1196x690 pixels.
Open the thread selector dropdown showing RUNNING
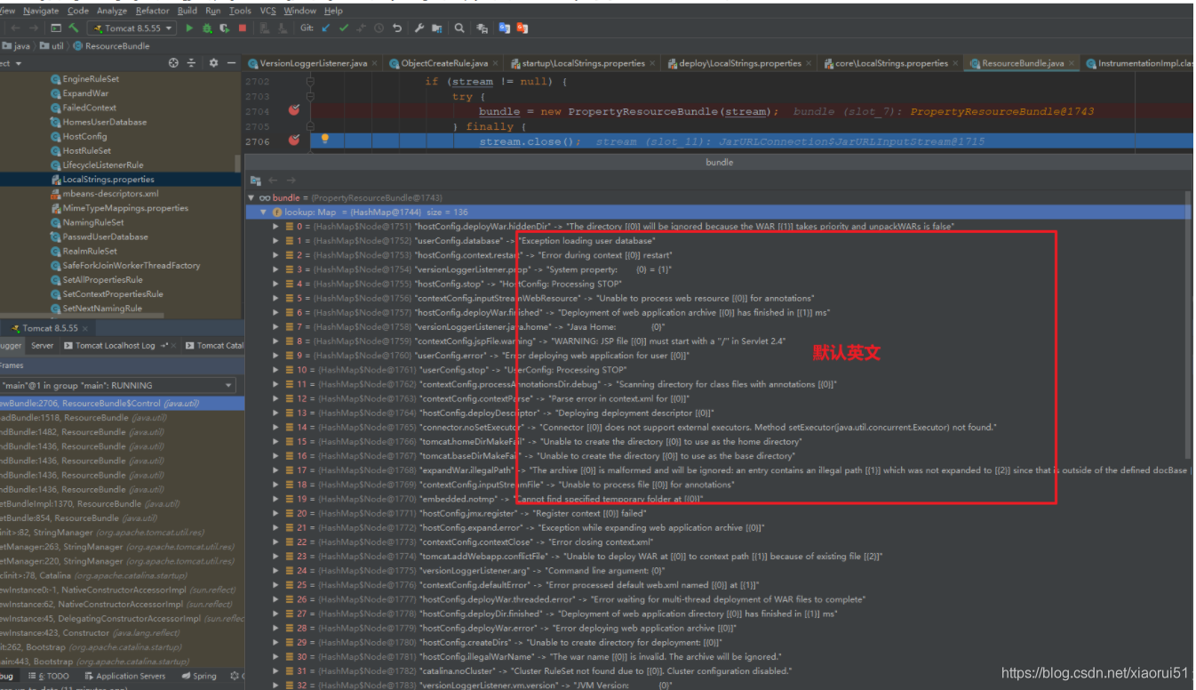[x=228, y=386]
